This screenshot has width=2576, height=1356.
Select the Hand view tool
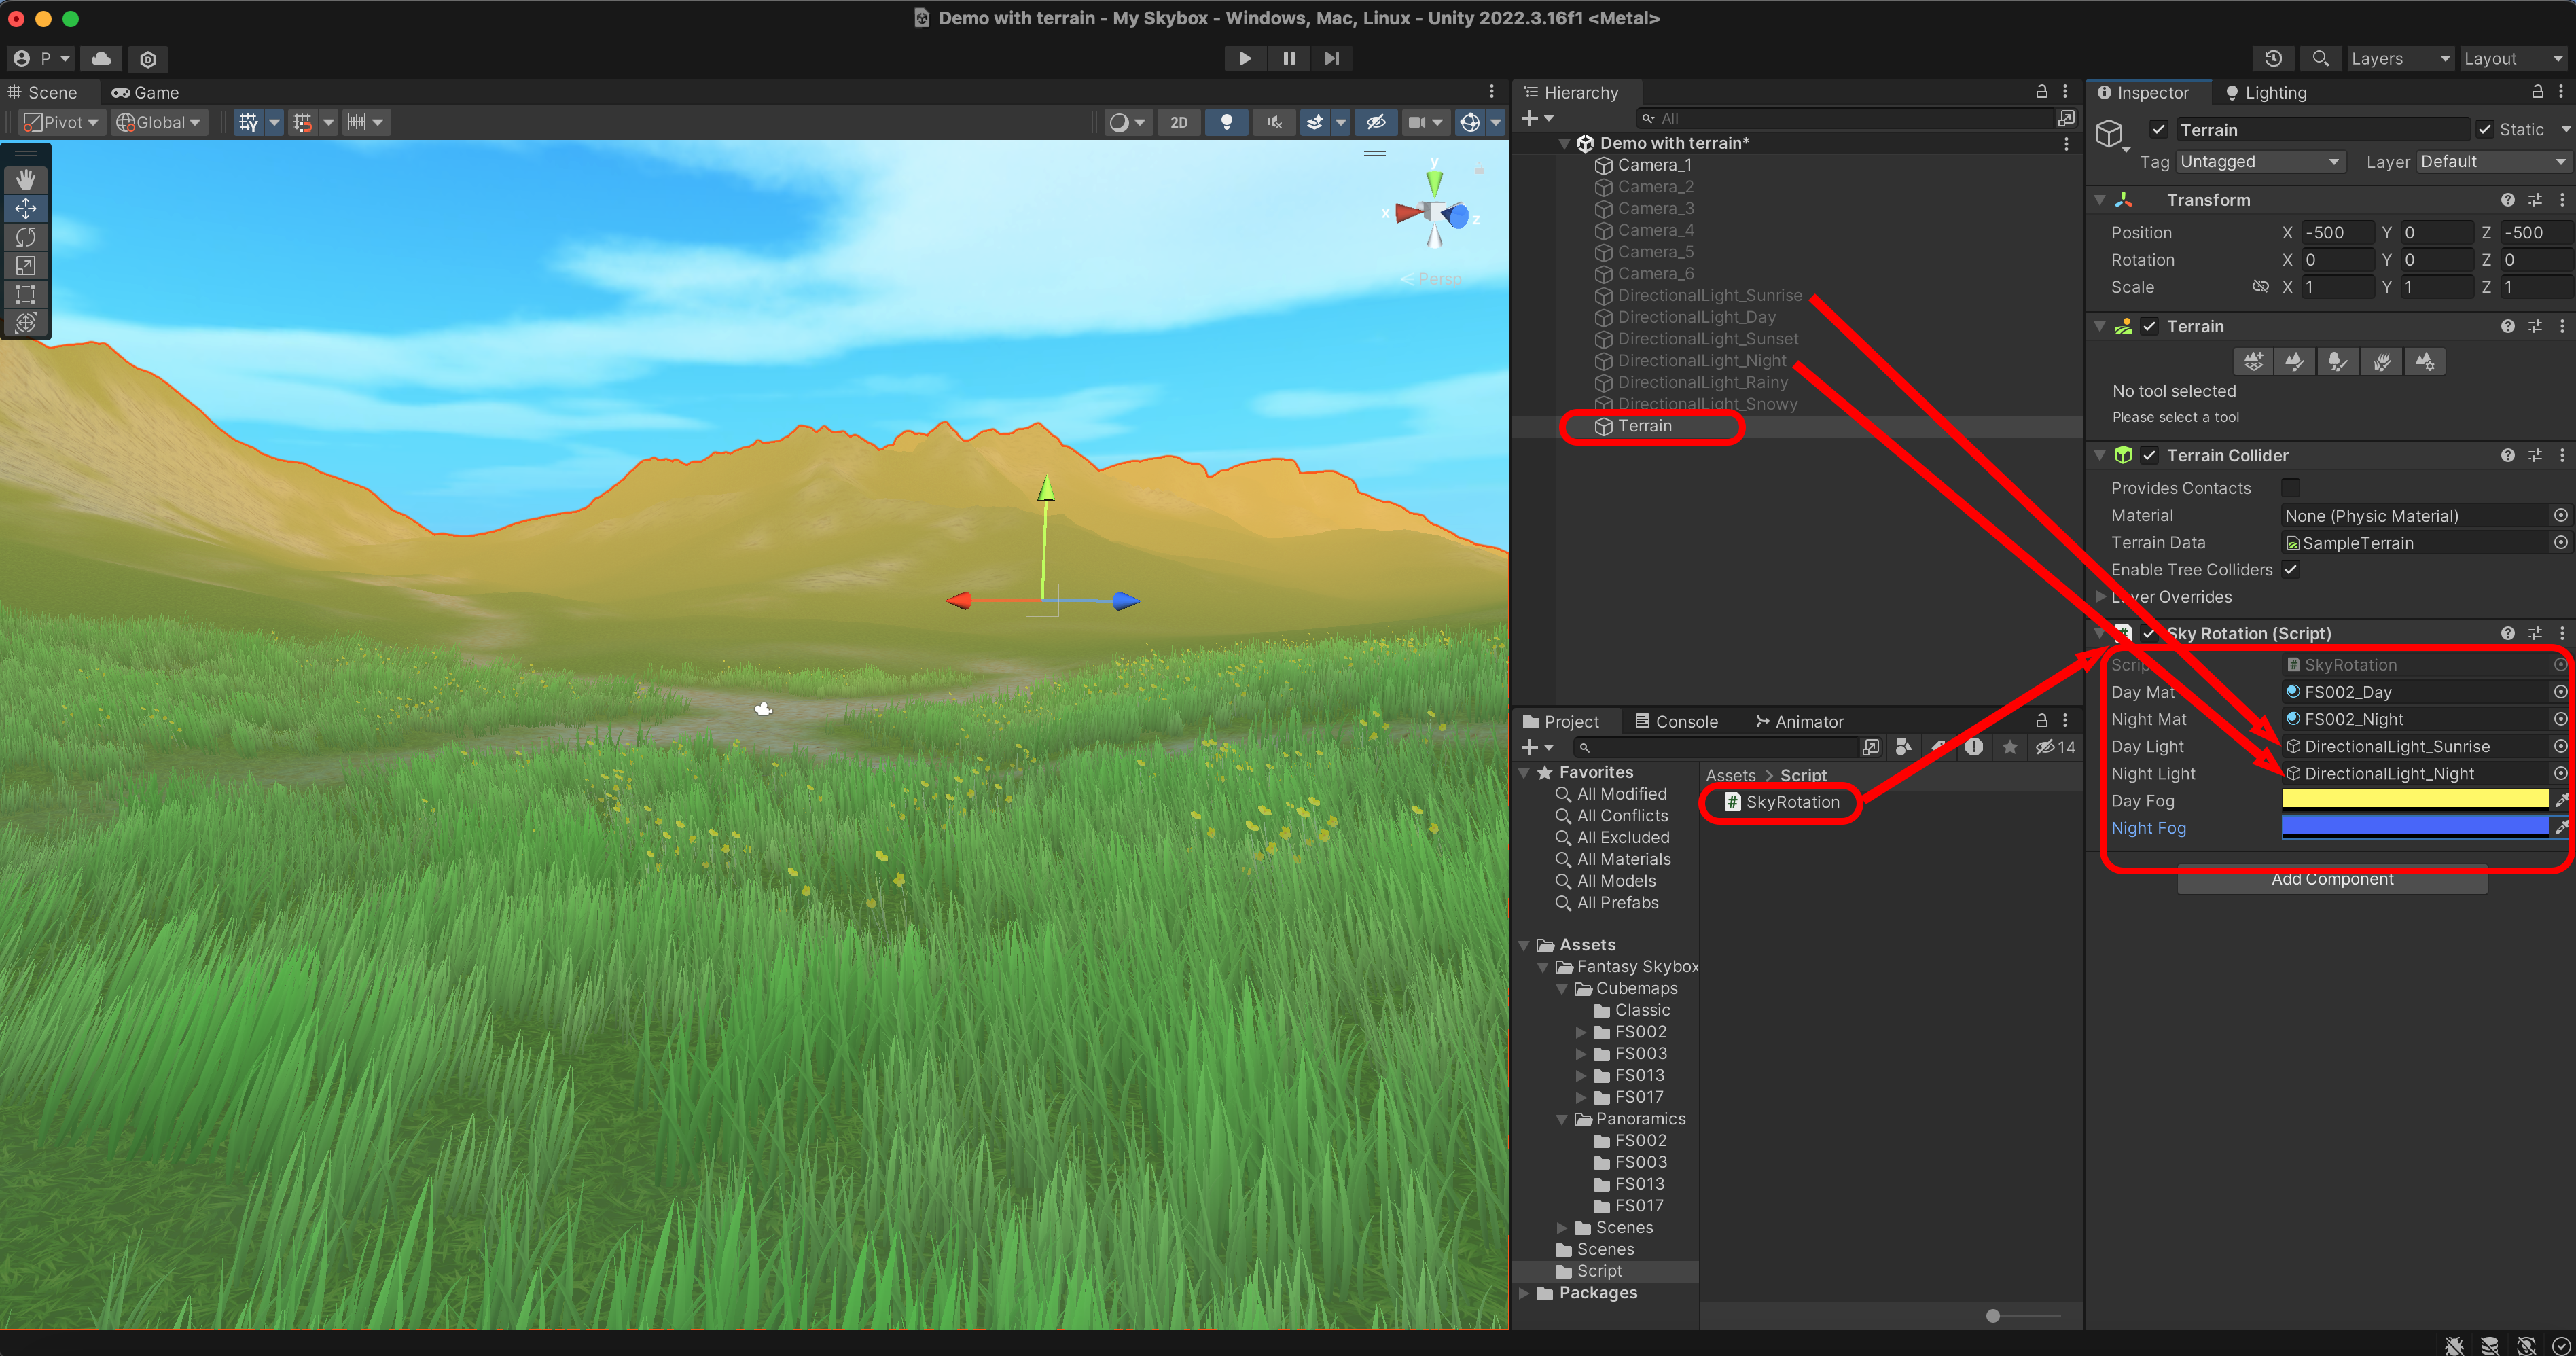click(26, 179)
